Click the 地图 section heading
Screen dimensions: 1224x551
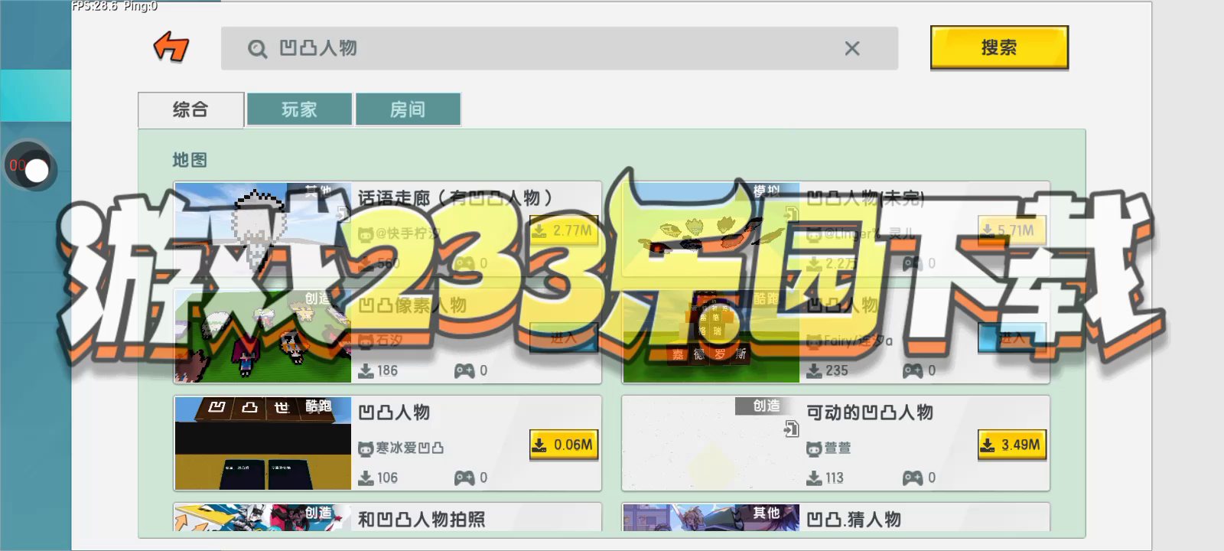(x=190, y=160)
